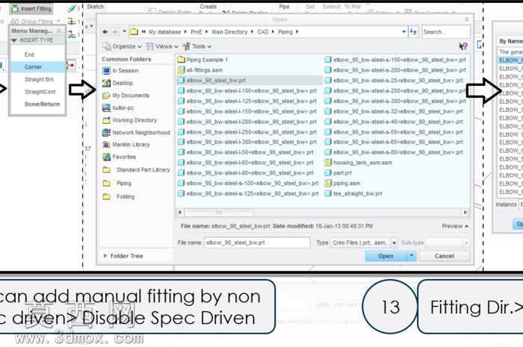Select Piping Example 1 folder
The width and height of the screenshot is (523, 347).
coord(202,60)
